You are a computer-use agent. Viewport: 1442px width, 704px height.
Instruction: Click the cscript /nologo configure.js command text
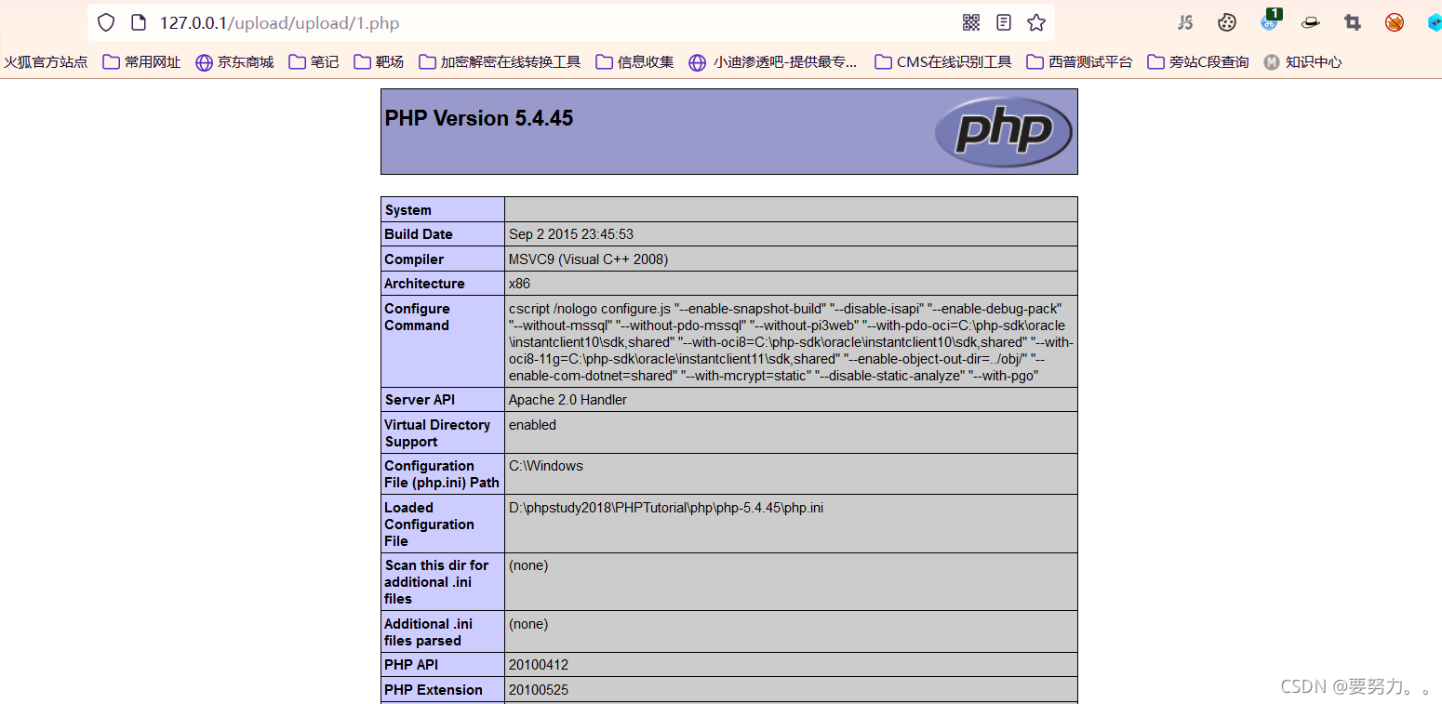point(791,342)
